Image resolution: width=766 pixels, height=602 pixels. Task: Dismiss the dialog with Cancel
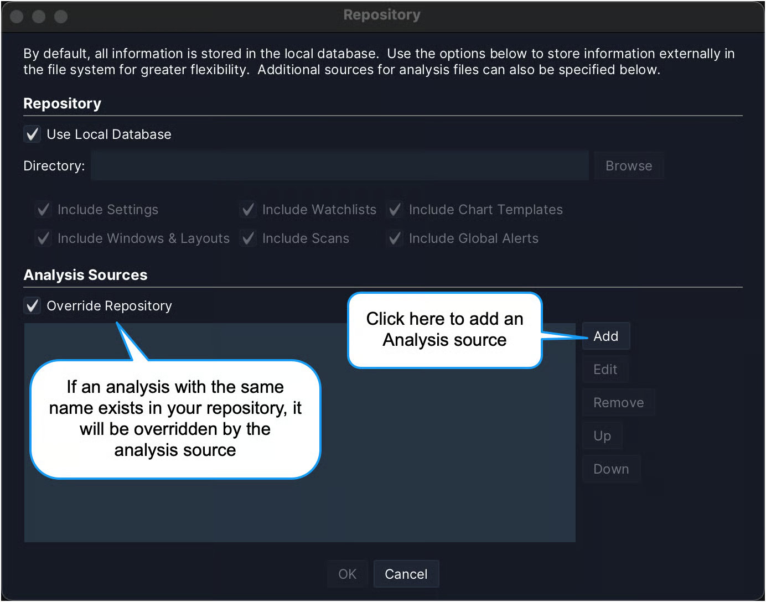pyautogui.click(x=406, y=574)
